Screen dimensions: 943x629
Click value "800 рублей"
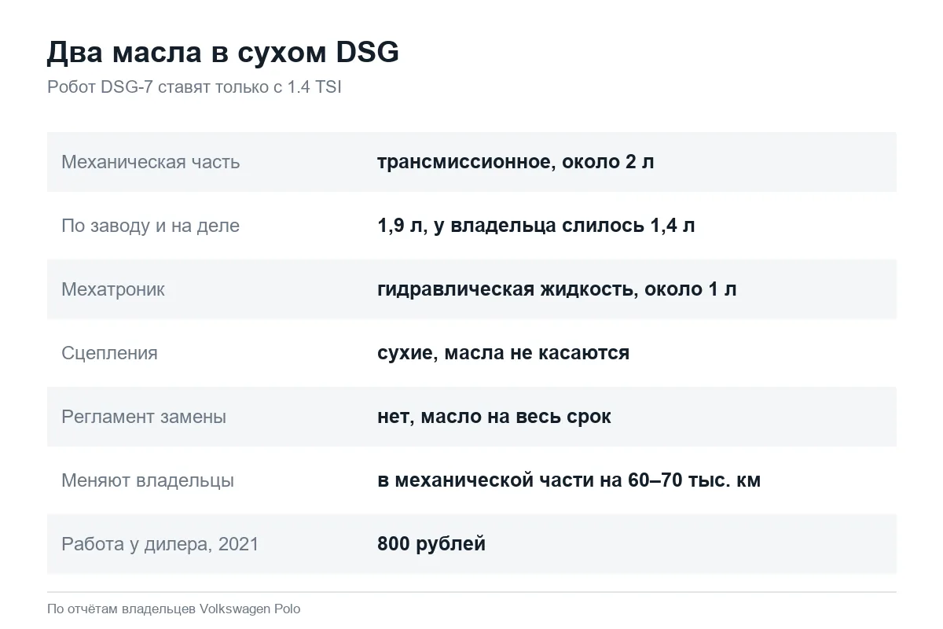(431, 544)
